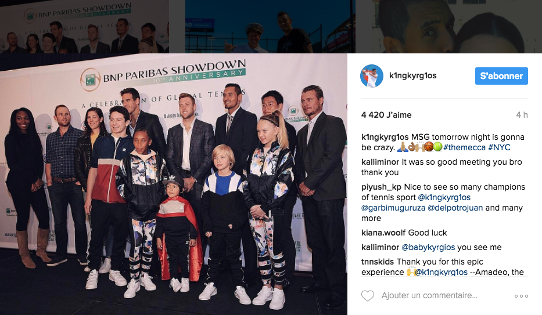Click the main BNP Paribas Showdown group photo

click(174, 184)
